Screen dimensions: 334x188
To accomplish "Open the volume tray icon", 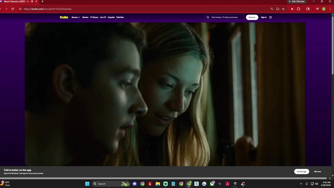I will click(x=317, y=184).
